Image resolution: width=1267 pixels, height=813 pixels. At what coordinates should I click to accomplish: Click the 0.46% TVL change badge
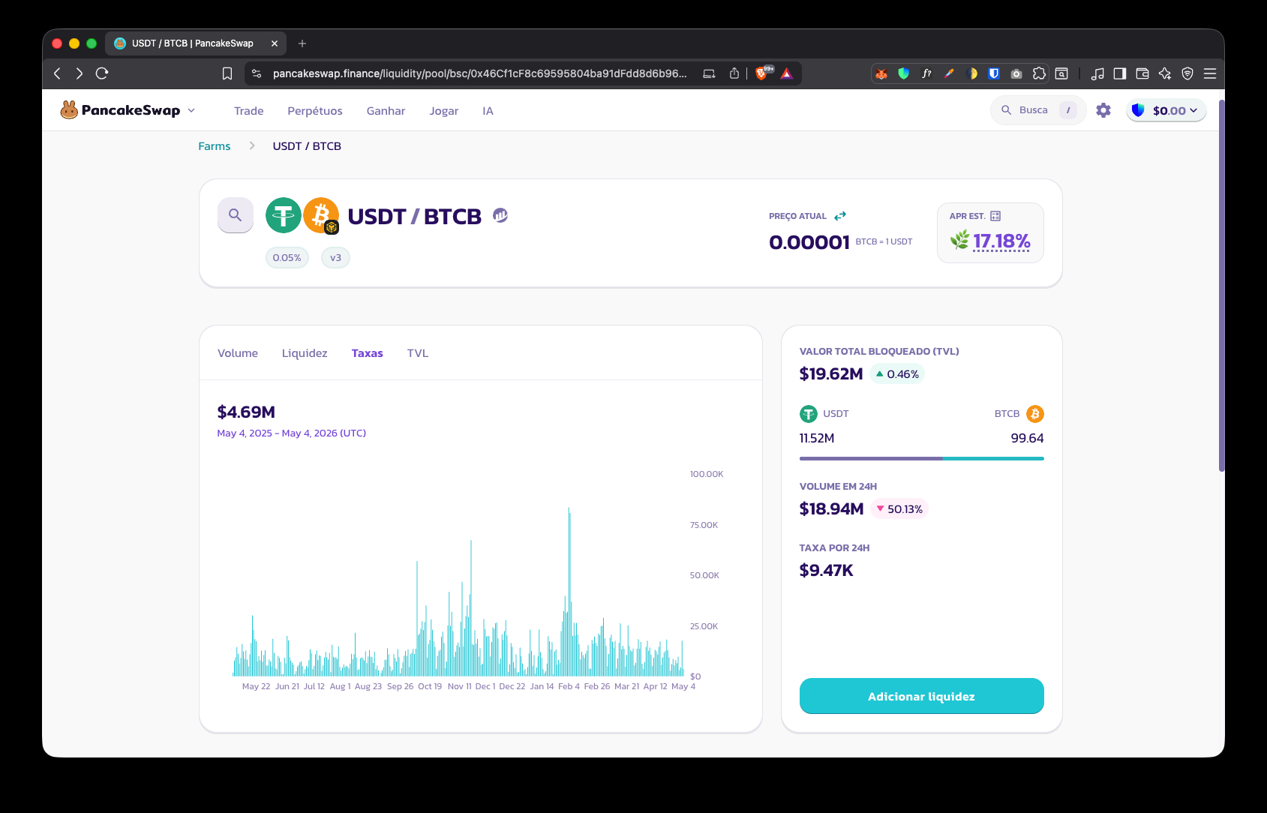coord(897,374)
